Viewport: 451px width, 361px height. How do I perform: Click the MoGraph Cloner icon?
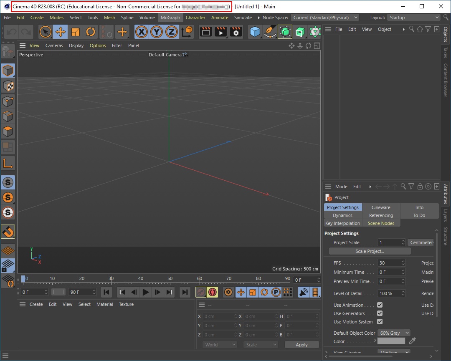pyautogui.click(x=315, y=32)
